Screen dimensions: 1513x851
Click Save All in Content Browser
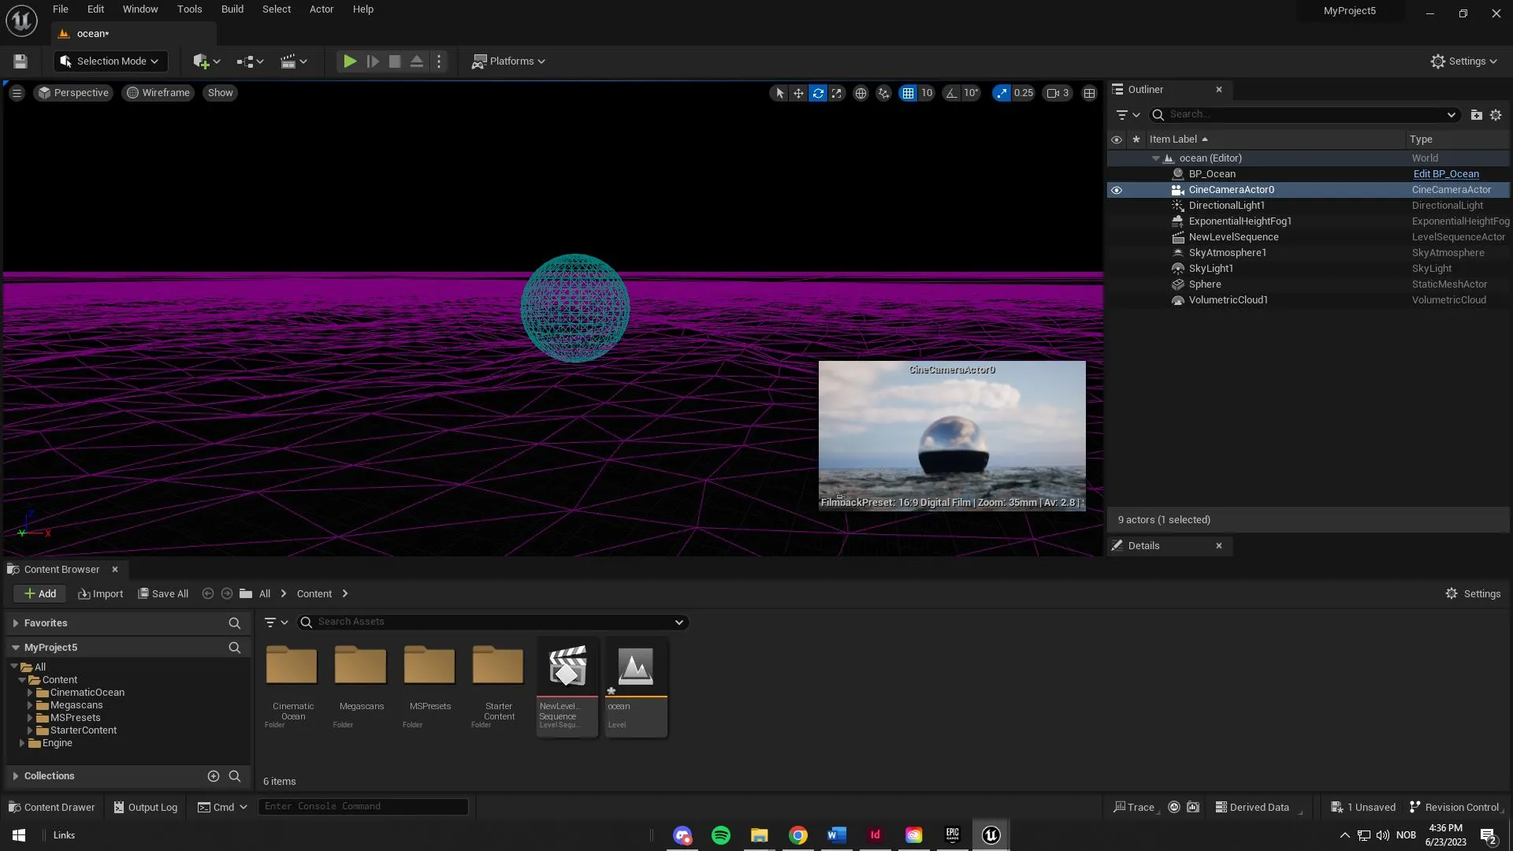pos(163,594)
